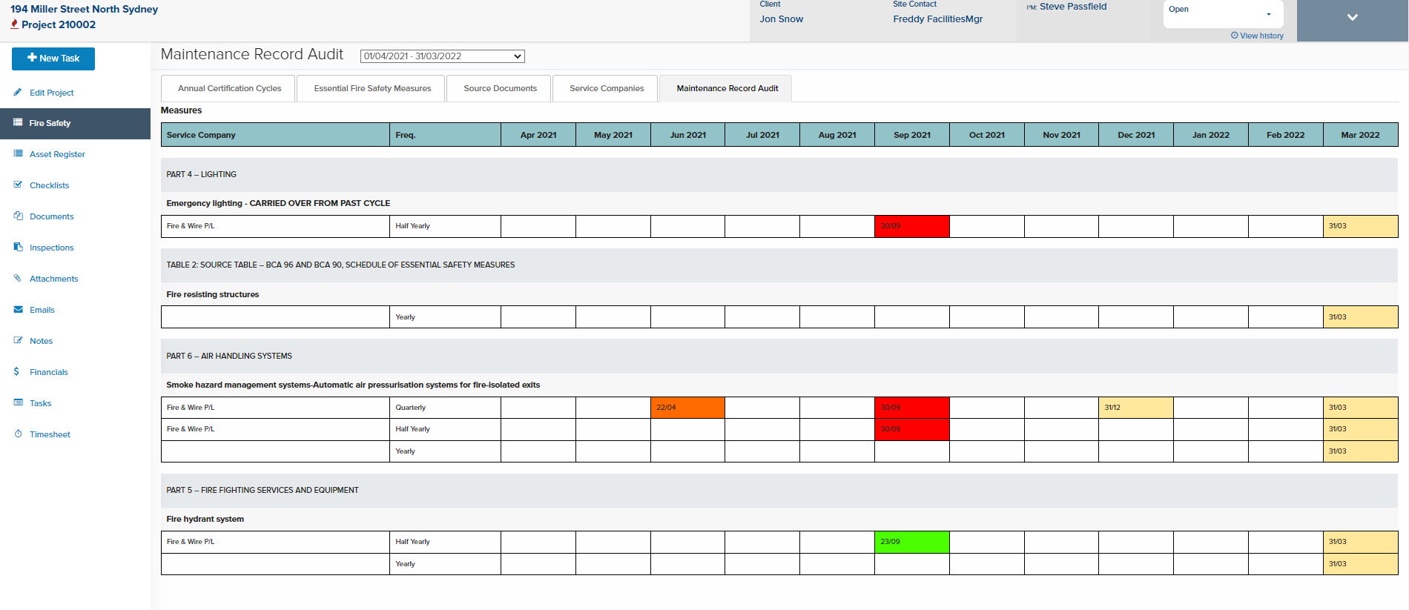Screen dimensions: 1409x610
Task: Select the Maintenance Record Audit tab
Action: pos(727,88)
